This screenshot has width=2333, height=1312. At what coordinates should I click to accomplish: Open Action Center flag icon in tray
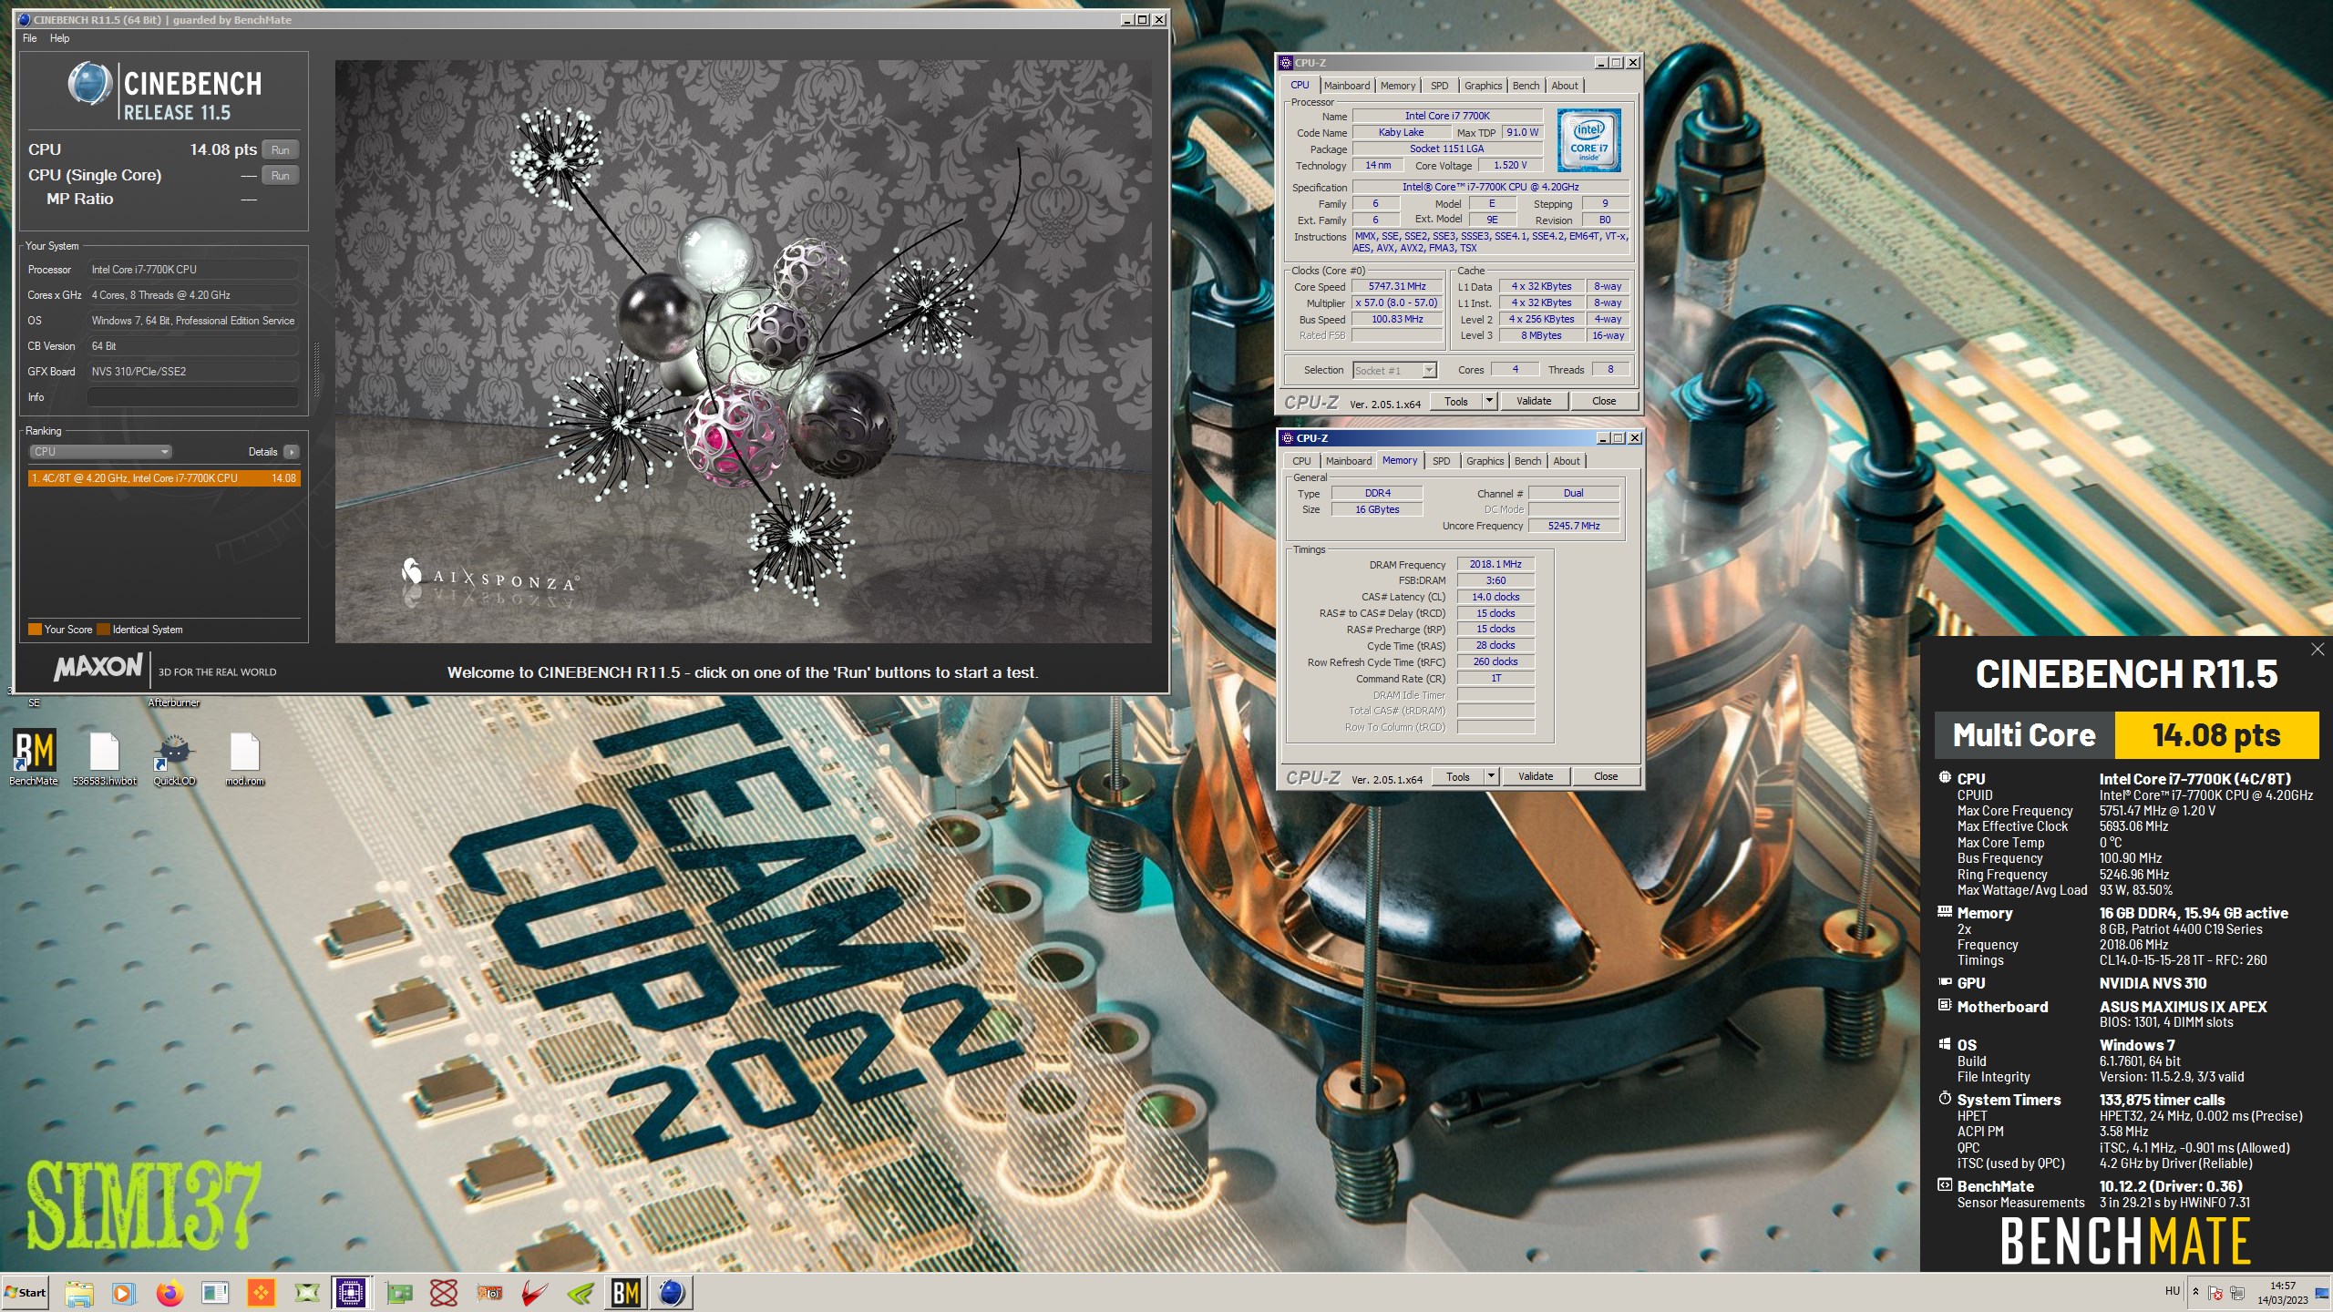(x=2215, y=1293)
